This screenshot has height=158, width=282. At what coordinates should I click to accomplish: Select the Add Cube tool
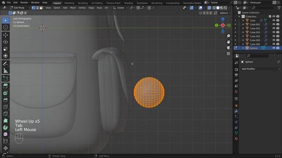[6, 79]
